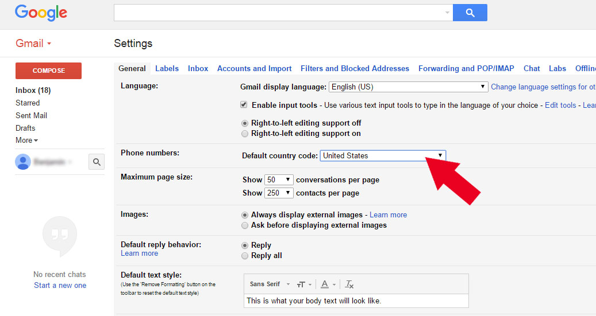
Task: Click Learn more under Default reply behavior
Action: click(140, 253)
